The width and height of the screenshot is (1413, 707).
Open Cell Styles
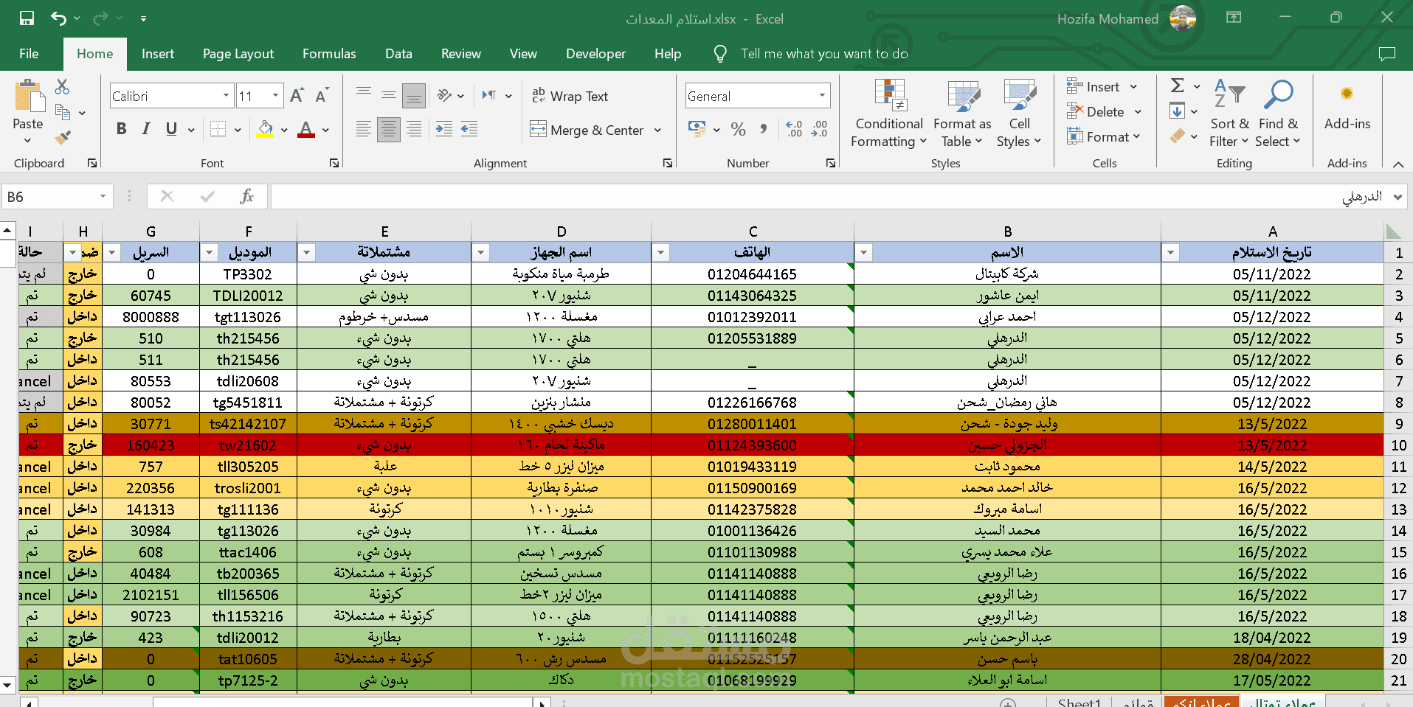pos(1019,113)
